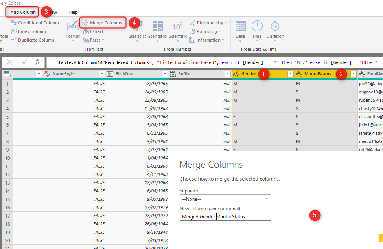Open the Separator dropdown showing --None--
The width and height of the screenshot is (383, 249).
[x=267, y=199]
